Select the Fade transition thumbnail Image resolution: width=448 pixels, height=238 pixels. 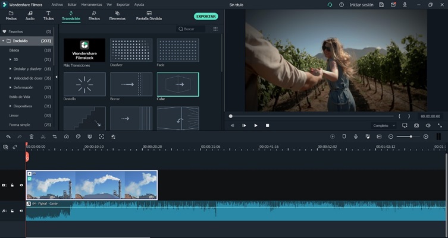(177, 51)
